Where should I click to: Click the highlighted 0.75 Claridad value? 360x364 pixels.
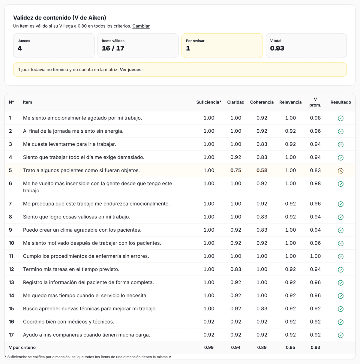pyautogui.click(x=236, y=170)
